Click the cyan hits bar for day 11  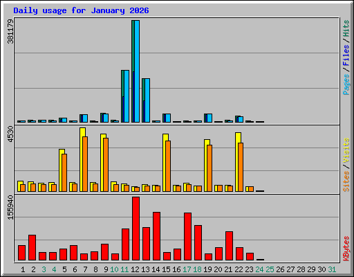coord(127,96)
